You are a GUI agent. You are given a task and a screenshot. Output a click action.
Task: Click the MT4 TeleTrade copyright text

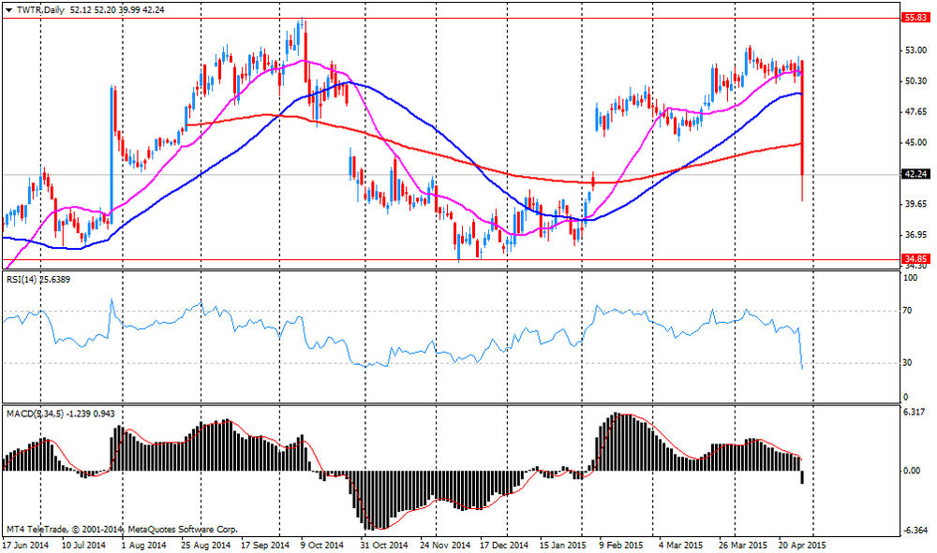coord(122,529)
